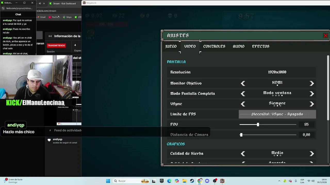Open the Maps bookmark
330x185 pixels.
coord(67,17)
